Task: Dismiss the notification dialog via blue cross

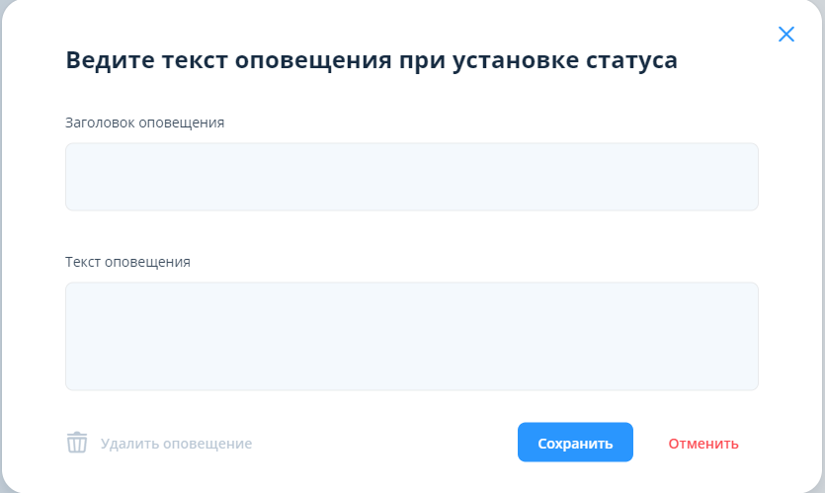Action: pyautogui.click(x=786, y=35)
